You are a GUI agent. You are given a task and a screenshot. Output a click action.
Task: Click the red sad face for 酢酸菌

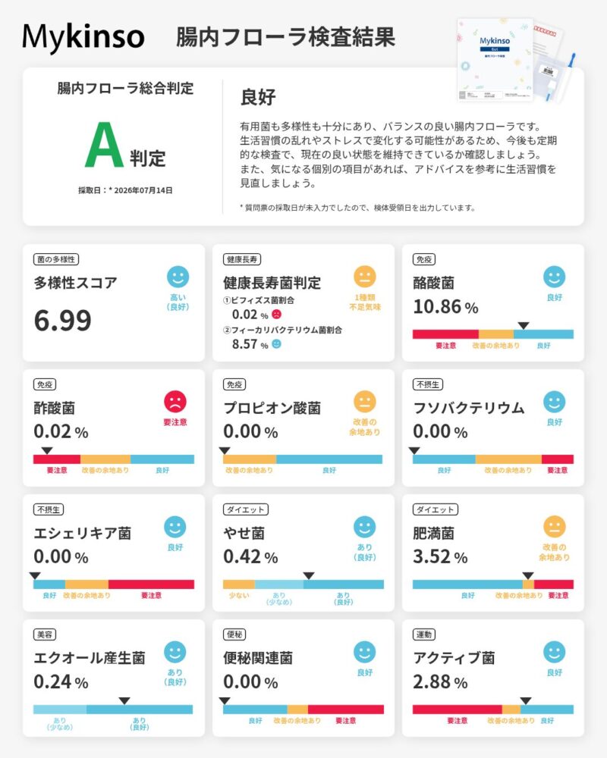pos(175,402)
